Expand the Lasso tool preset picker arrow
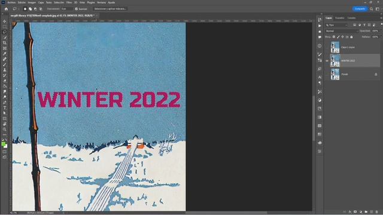This screenshot has width=383, height=215. pos(19,9)
